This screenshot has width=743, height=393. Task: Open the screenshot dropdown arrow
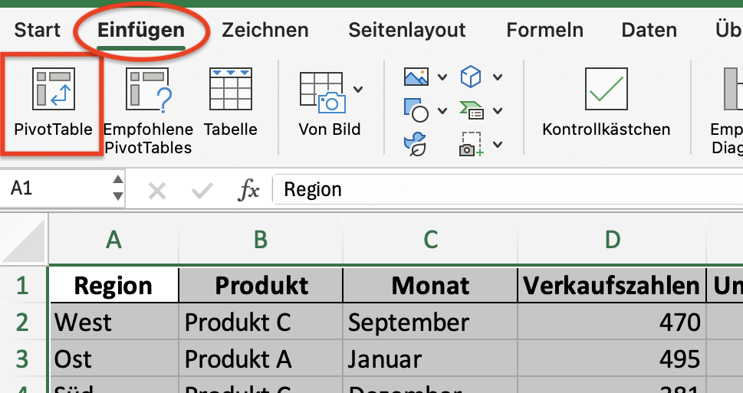coord(498,145)
